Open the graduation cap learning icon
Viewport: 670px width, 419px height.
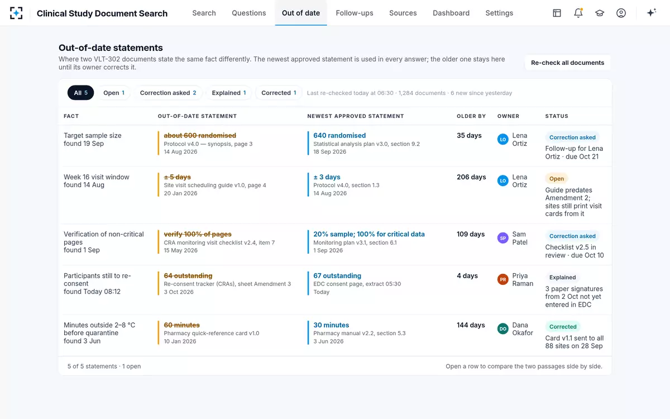pyautogui.click(x=600, y=13)
